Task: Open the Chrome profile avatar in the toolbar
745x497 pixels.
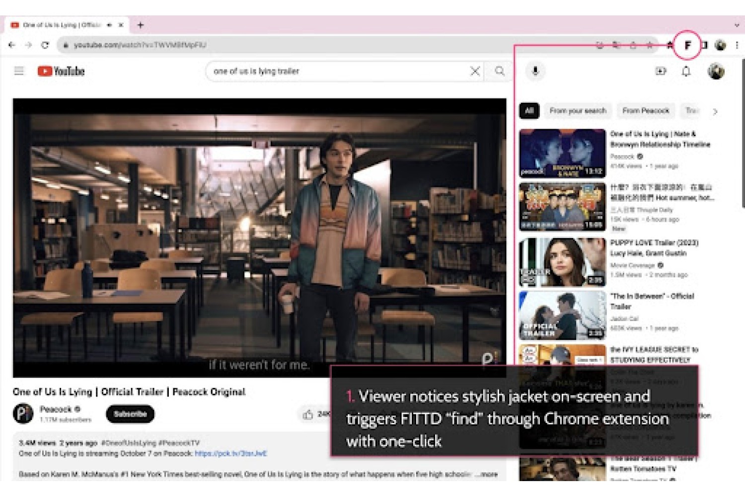Action: point(720,45)
